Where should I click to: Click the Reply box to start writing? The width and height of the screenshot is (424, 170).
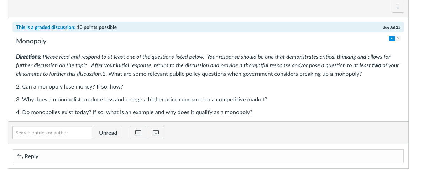click(x=208, y=156)
